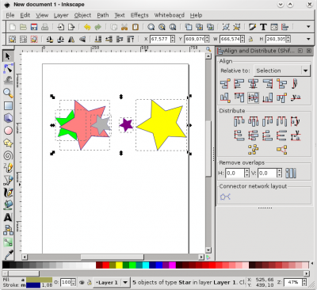
Task: Select the Calligraphy tool
Action: point(8,193)
